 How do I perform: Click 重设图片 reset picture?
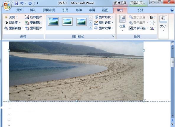coord(33,28)
